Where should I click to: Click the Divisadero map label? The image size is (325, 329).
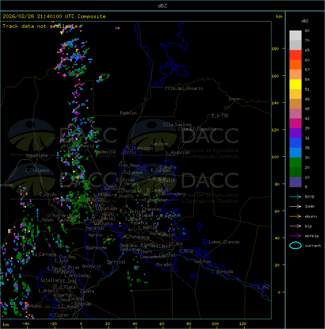coord(174,194)
